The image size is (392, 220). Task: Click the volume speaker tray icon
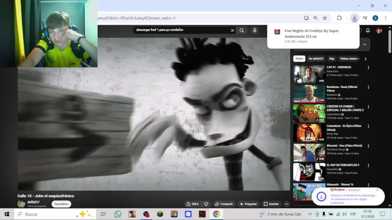344,214
